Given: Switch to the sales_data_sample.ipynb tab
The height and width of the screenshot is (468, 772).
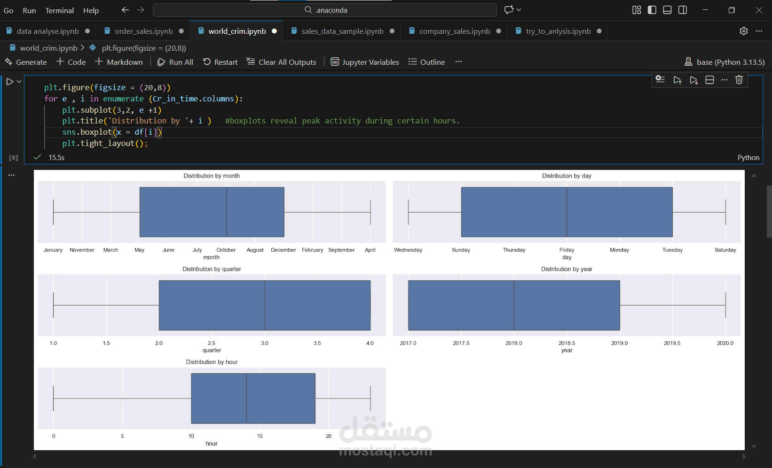Looking at the screenshot, I should tap(342, 31).
